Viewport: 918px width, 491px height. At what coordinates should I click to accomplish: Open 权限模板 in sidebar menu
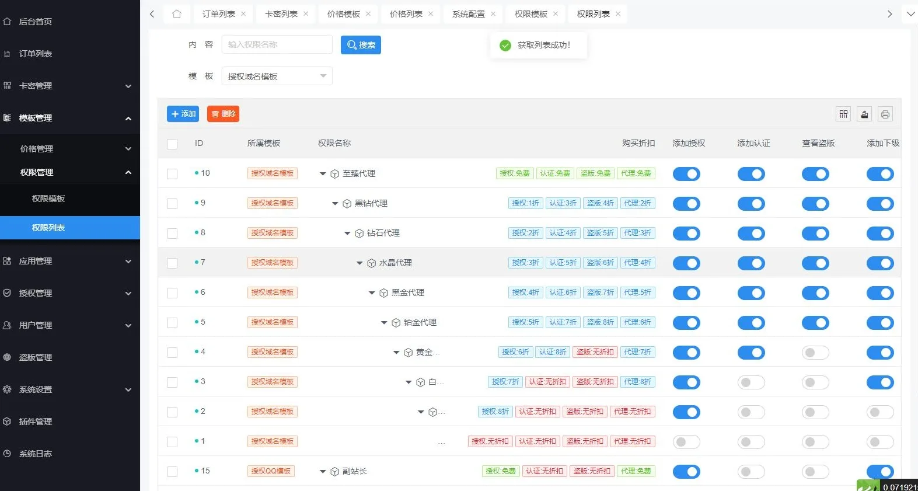(x=48, y=199)
